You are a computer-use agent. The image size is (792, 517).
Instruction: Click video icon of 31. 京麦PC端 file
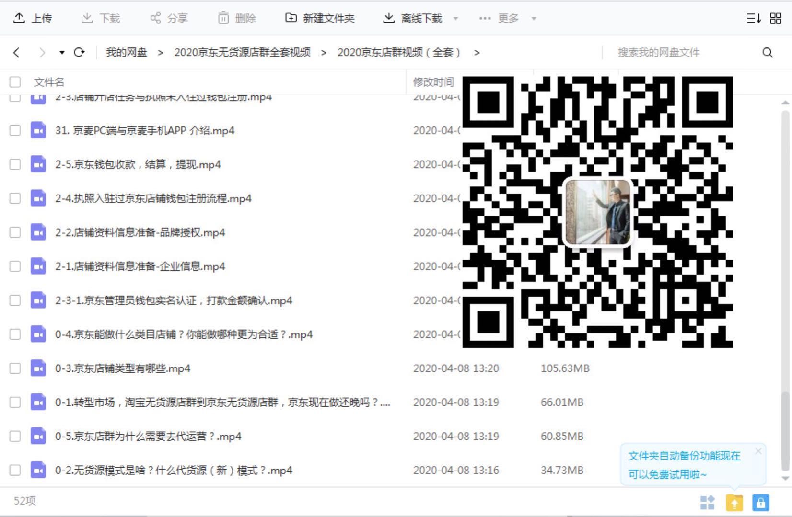[38, 130]
